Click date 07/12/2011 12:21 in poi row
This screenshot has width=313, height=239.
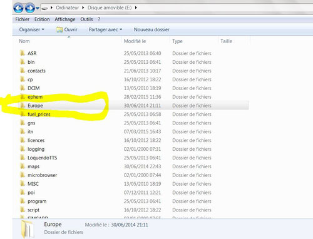(142, 193)
